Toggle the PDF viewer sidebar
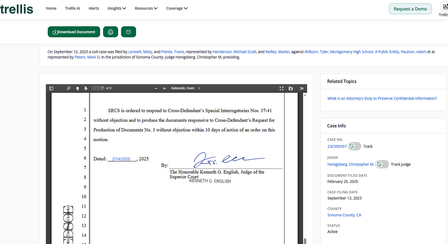This screenshot has width=448, height=244. tap(51, 89)
